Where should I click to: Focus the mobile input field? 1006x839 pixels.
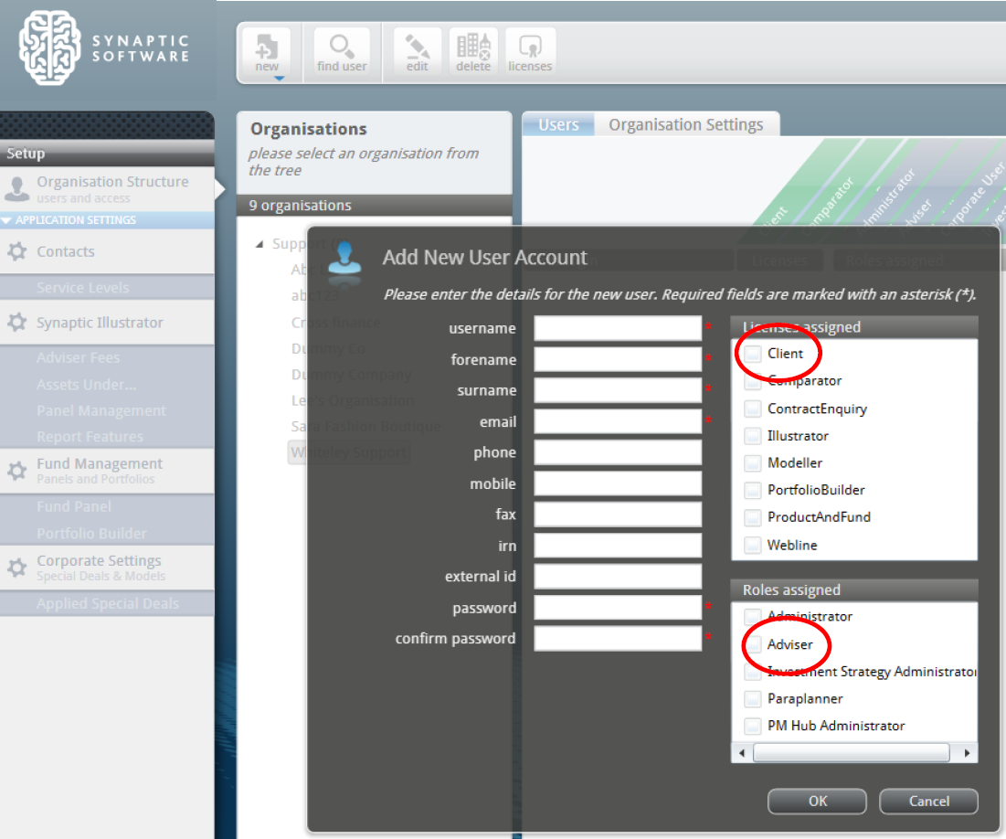617,483
